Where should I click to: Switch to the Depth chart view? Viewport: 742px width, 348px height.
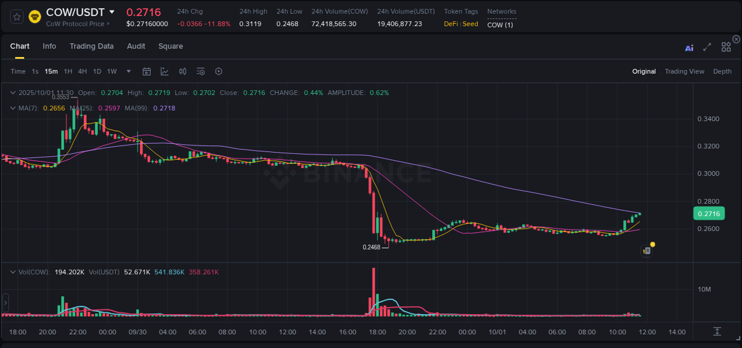(722, 71)
